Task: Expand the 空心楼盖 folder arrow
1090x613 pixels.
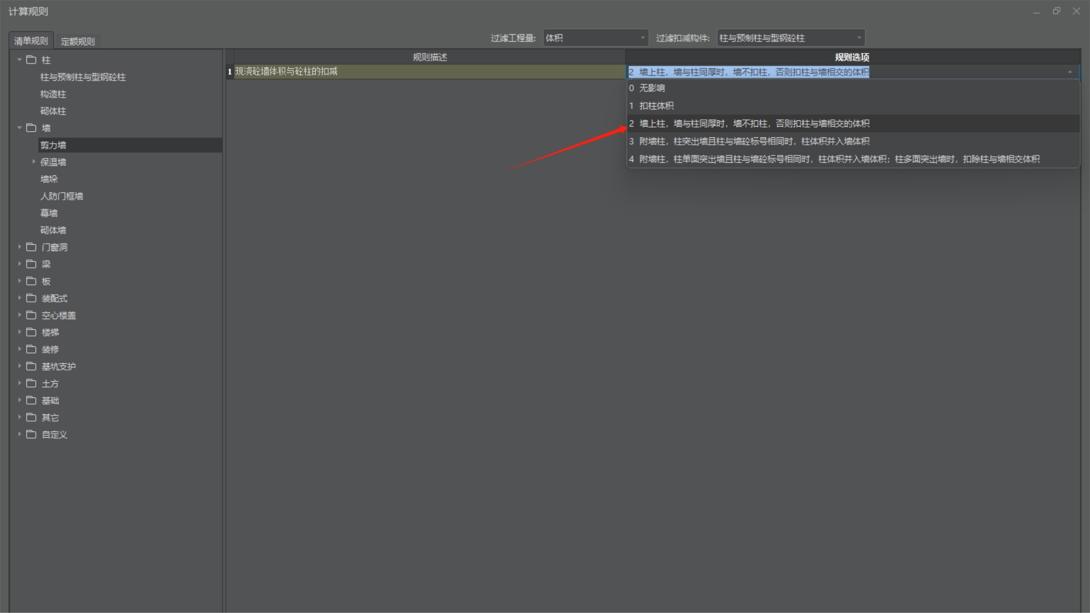Action: click(x=19, y=315)
